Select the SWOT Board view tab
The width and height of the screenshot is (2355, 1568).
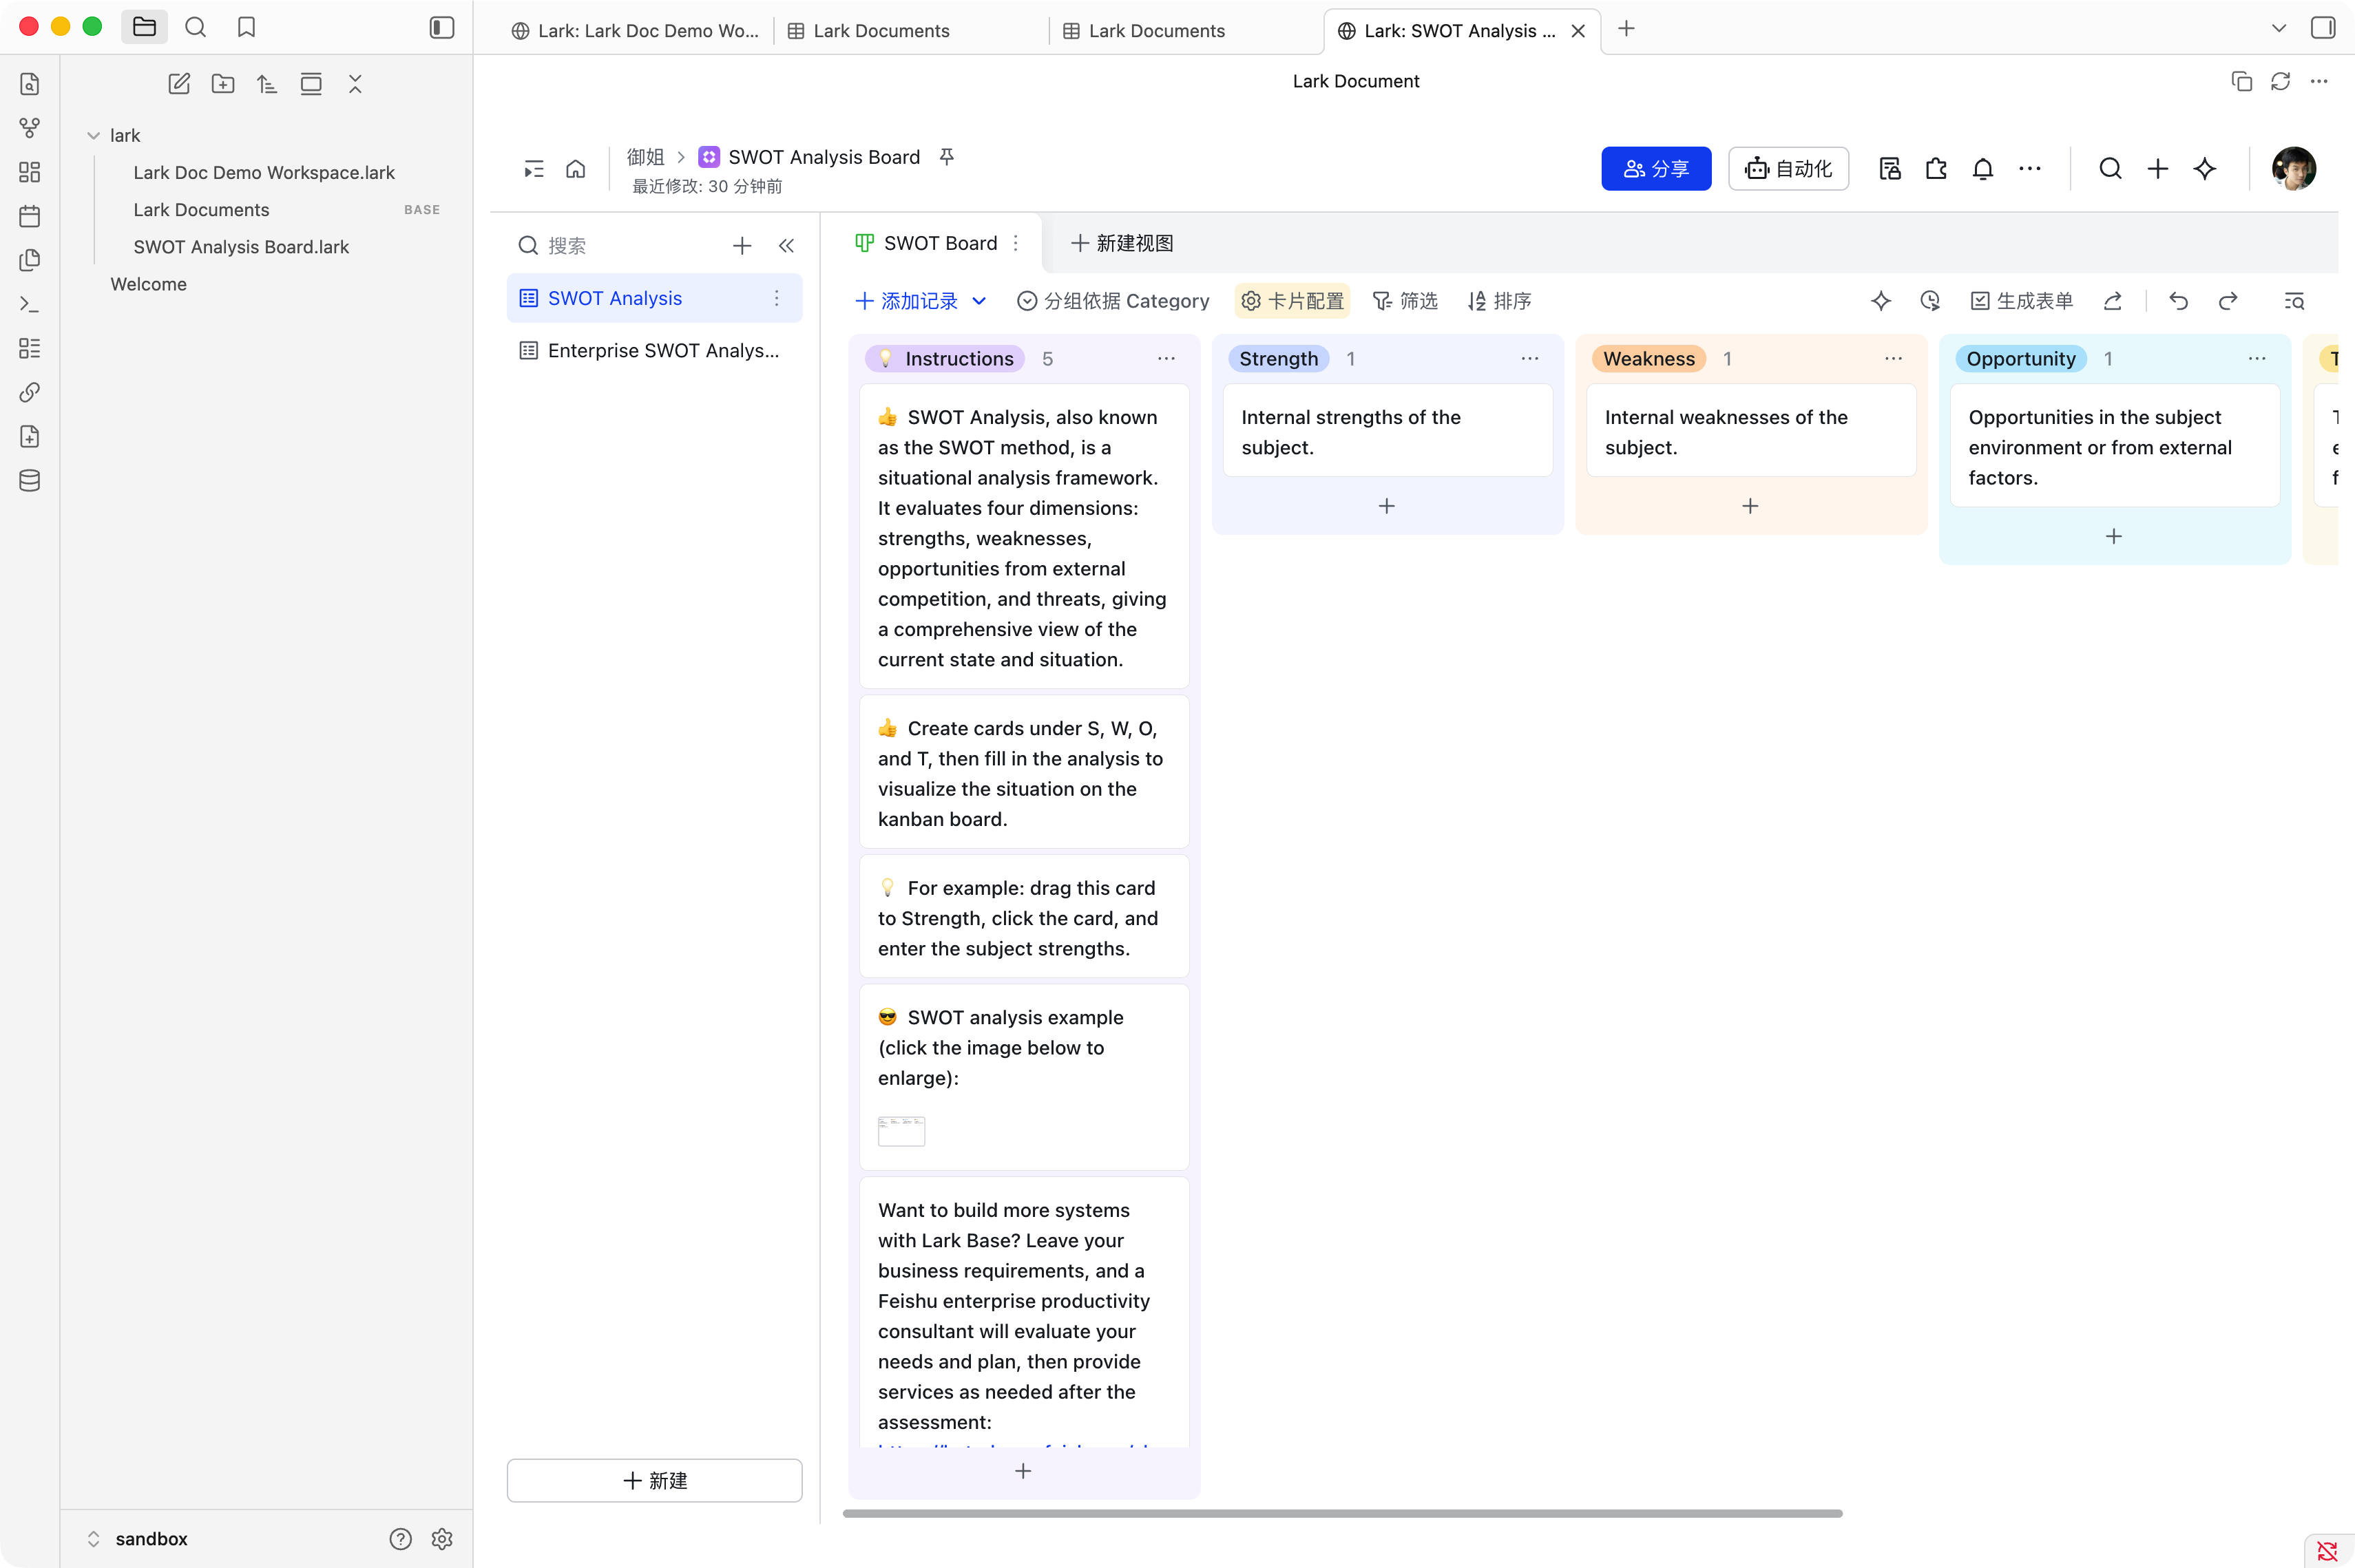point(926,243)
